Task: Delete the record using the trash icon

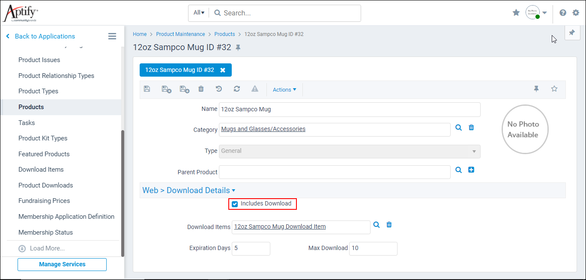Action: point(201,89)
